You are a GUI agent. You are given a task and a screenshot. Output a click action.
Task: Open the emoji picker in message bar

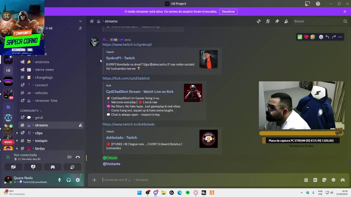click(333, 180)
